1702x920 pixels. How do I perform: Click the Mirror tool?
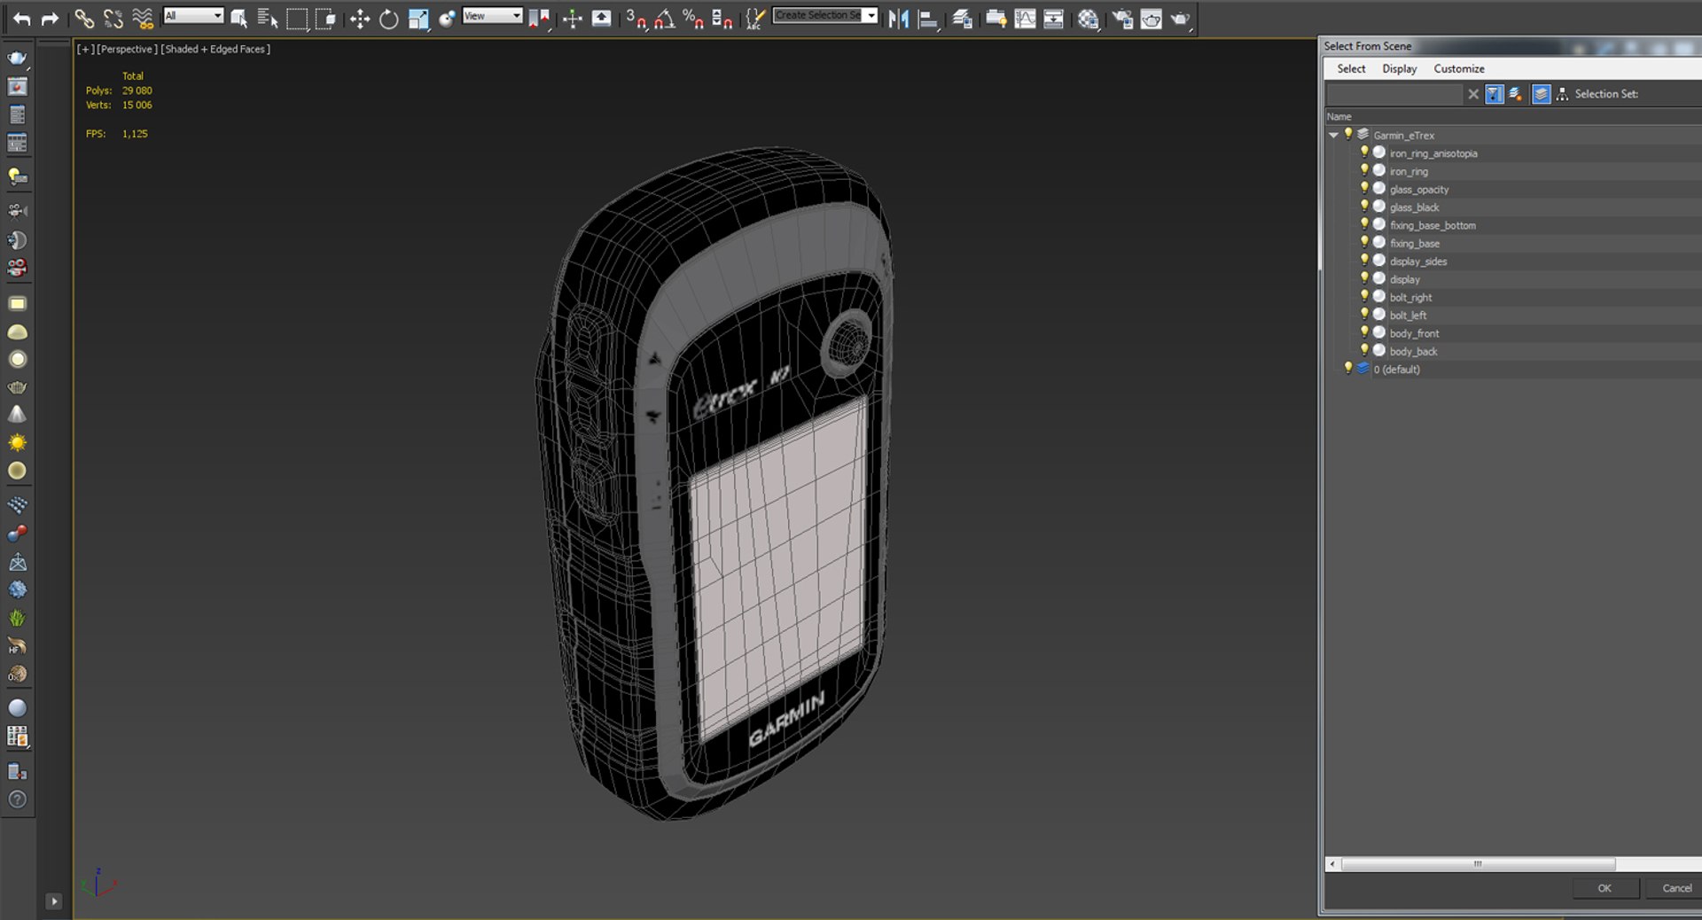898,19
